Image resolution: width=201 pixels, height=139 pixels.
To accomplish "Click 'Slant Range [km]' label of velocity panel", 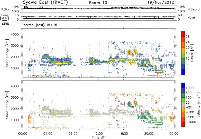I will pos(7,105).
